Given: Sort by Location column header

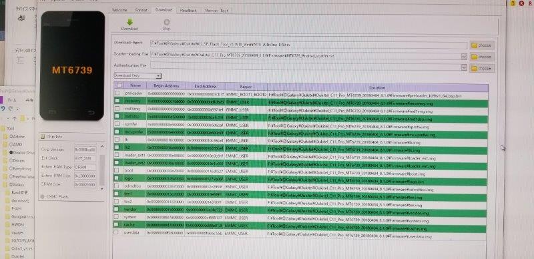Looking at the screenshot, I should pyautogui.click(x=377, y=87).
